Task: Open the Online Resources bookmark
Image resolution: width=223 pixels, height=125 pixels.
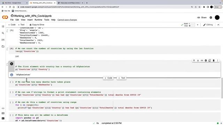Action: coord(20,11)
